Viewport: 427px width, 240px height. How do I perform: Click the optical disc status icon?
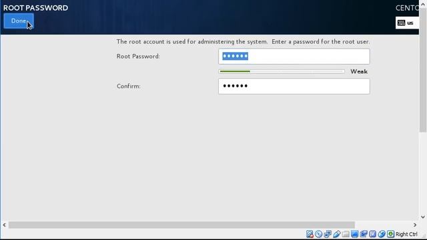click(x=319, y=234)
